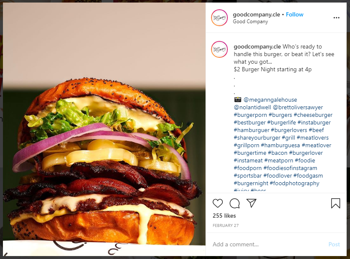350x259 pixels.
Task: Click the burger photo
Action: 104,129
